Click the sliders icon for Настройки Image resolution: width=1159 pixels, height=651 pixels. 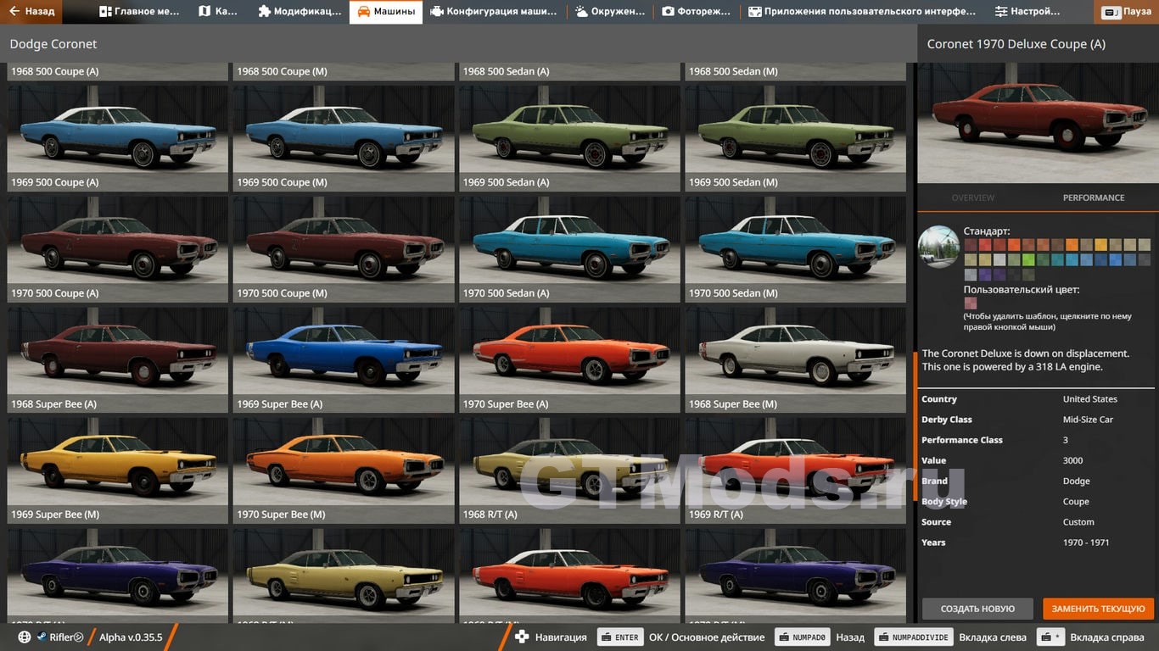1001,12
